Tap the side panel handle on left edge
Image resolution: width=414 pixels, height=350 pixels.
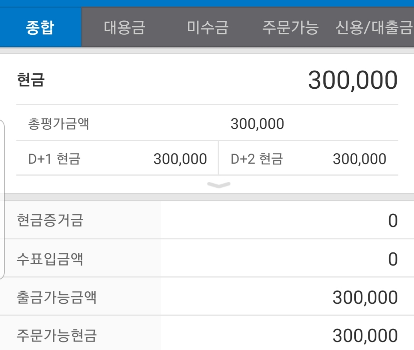2,200
